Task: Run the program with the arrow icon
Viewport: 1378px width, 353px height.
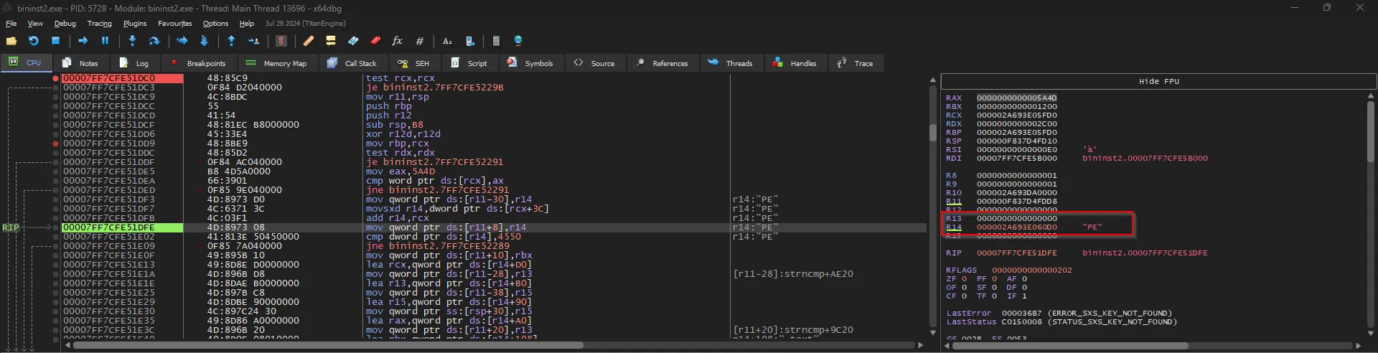Action: (x=83, y=41)
